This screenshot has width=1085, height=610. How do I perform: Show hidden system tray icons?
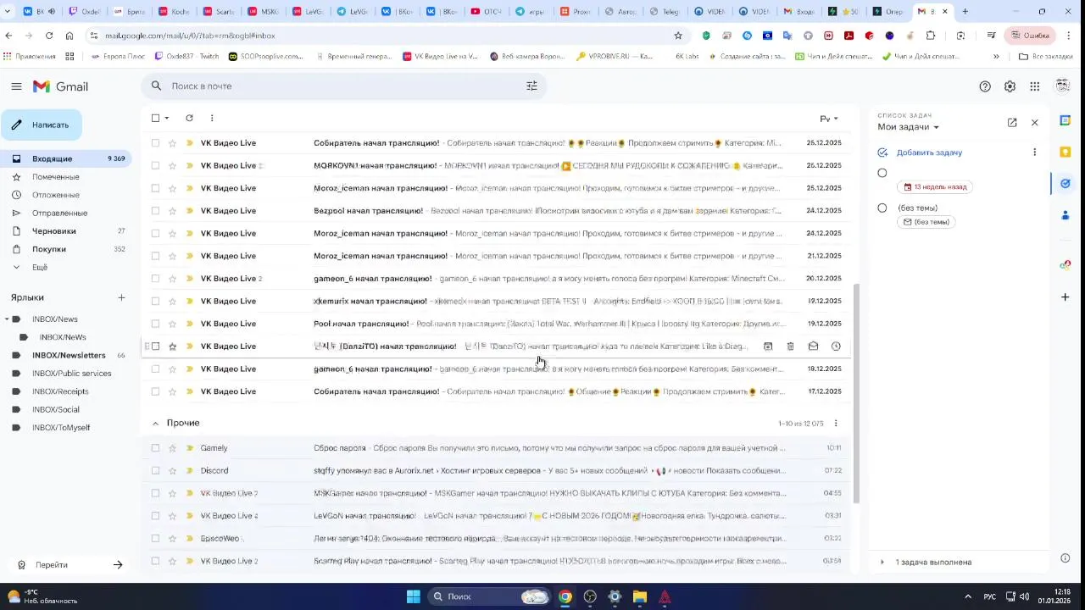click(x=968, y=596)
